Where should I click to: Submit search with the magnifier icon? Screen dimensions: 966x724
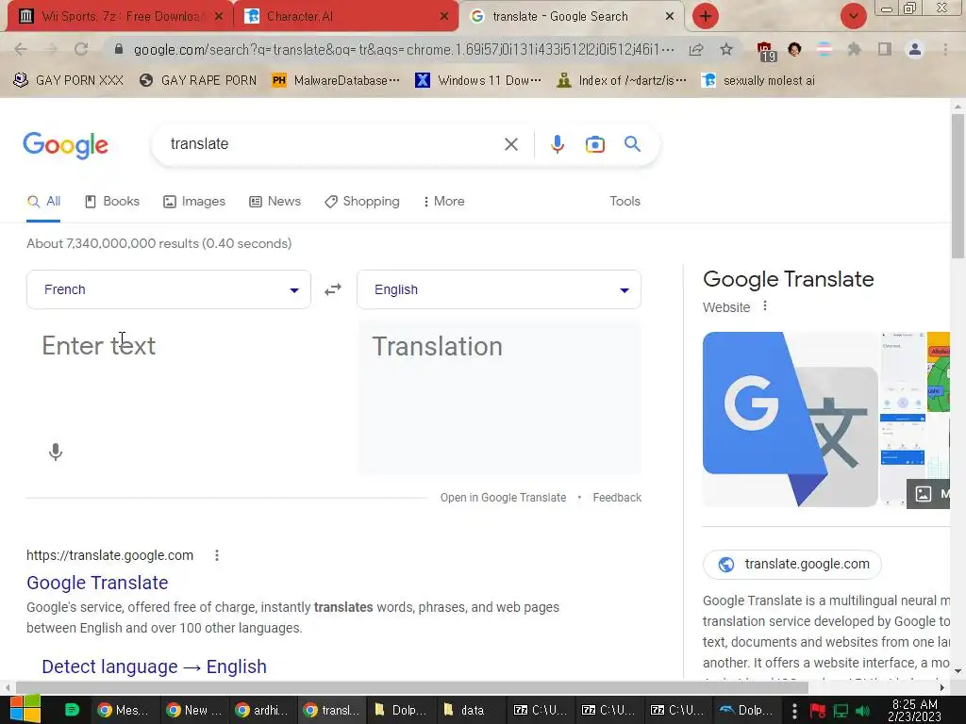click(632, 144)
